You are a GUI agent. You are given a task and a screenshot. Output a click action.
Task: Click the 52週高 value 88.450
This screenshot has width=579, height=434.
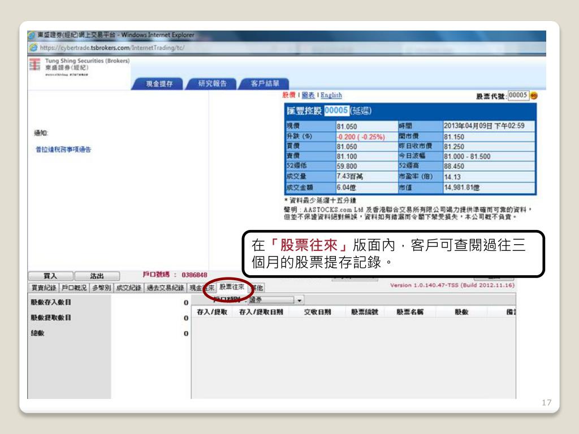[x=454, y=167]
